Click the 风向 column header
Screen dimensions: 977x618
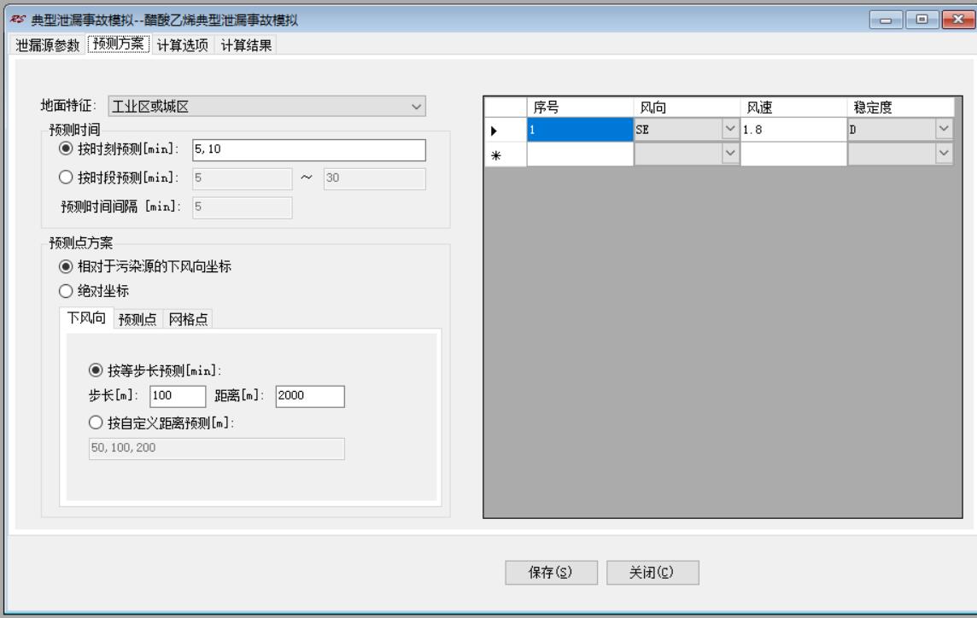click(x=687, y=108)
